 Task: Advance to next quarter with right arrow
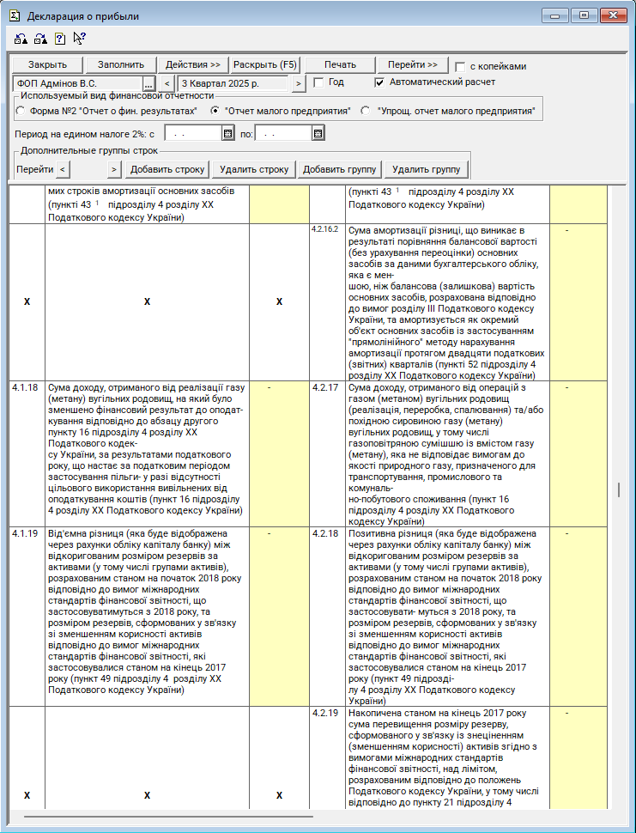(x=298, y=84)
